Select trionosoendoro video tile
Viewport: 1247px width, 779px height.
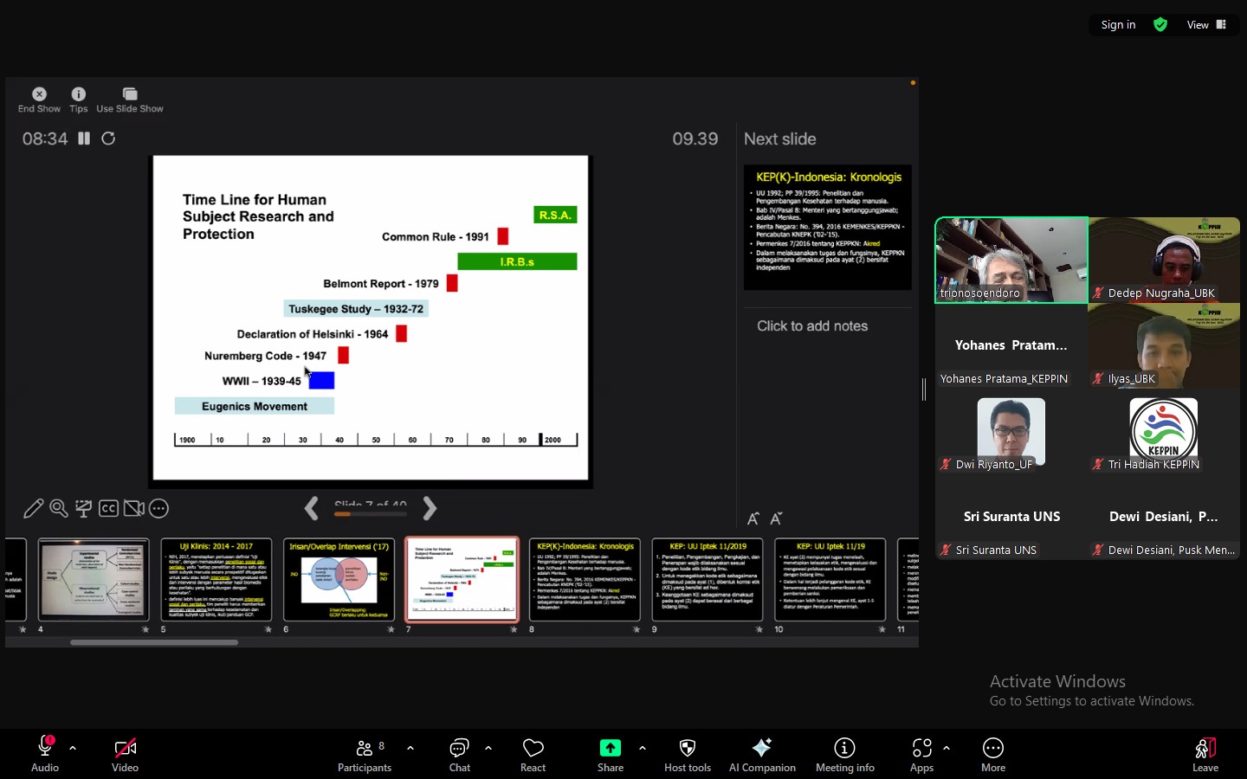(1011, 260)
